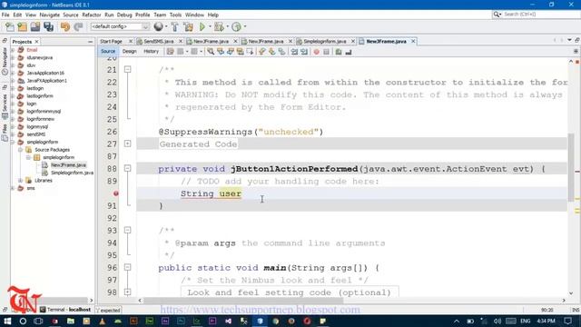Click the Uncomment code icon in editor toolbar

tap(349, 52)
